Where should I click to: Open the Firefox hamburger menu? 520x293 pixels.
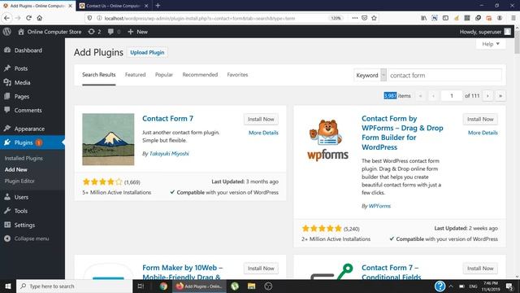pyautogui.click(x=513, y=18)
